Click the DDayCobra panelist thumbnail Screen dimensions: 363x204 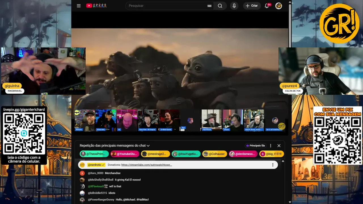[x=106, y=120]
